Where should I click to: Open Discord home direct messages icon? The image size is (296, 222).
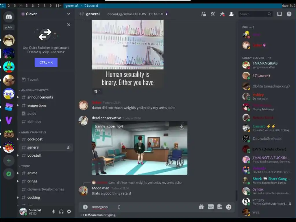point(9,17)
